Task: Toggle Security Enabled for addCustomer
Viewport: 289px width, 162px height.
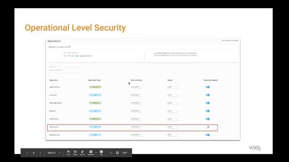Action: pos(208,87)
